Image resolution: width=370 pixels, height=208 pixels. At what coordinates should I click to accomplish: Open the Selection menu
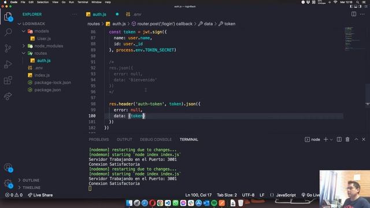(43, 2)
